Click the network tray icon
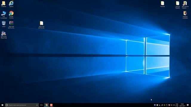 [172, 105]
